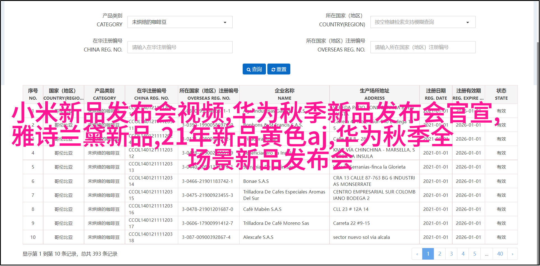Click the 在华注册编号 CHINA REG. NO. header
The height and width of the screenshot is (266, 540).
point(152,94)
